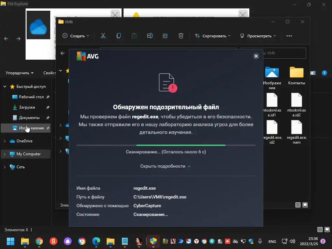Click the OneDrive cloud thumbnail

tap(38, 25)
